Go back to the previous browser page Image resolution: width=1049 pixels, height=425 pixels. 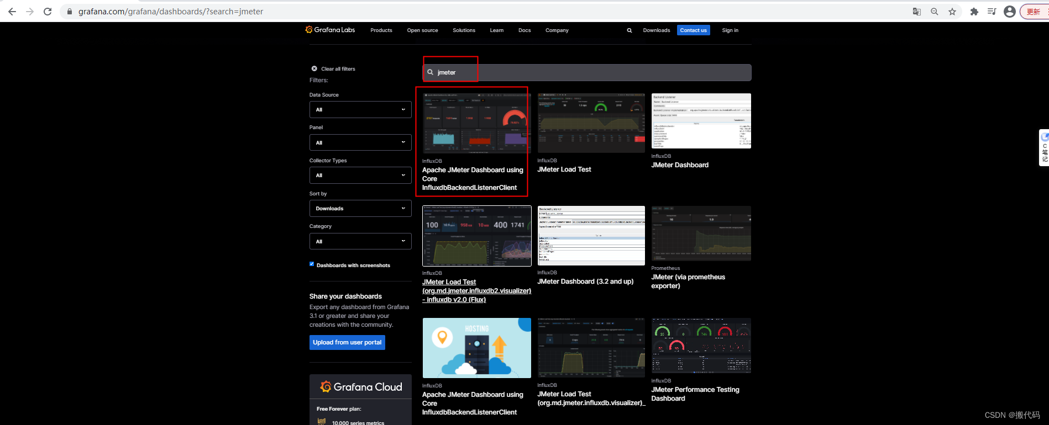(12, 12)
